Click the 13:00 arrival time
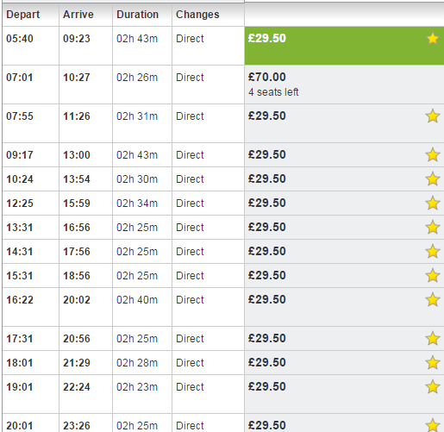 (77, 155)
